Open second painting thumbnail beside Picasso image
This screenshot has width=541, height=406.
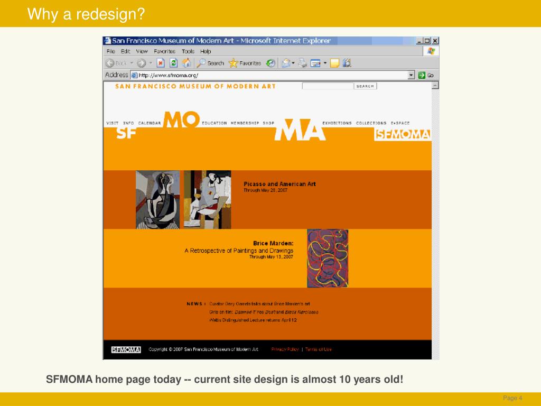pyautogui.click(x=207, y=199)
